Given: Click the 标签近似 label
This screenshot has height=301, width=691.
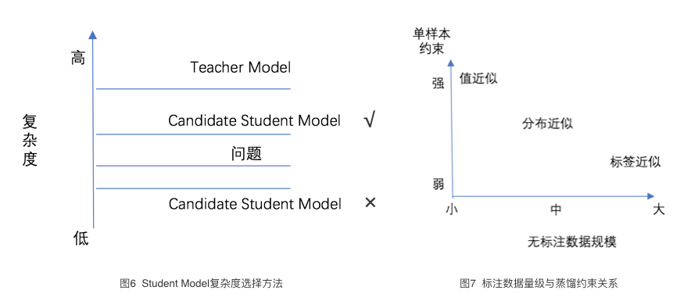Looking at the screenshot, I should [x=635, y=162].
